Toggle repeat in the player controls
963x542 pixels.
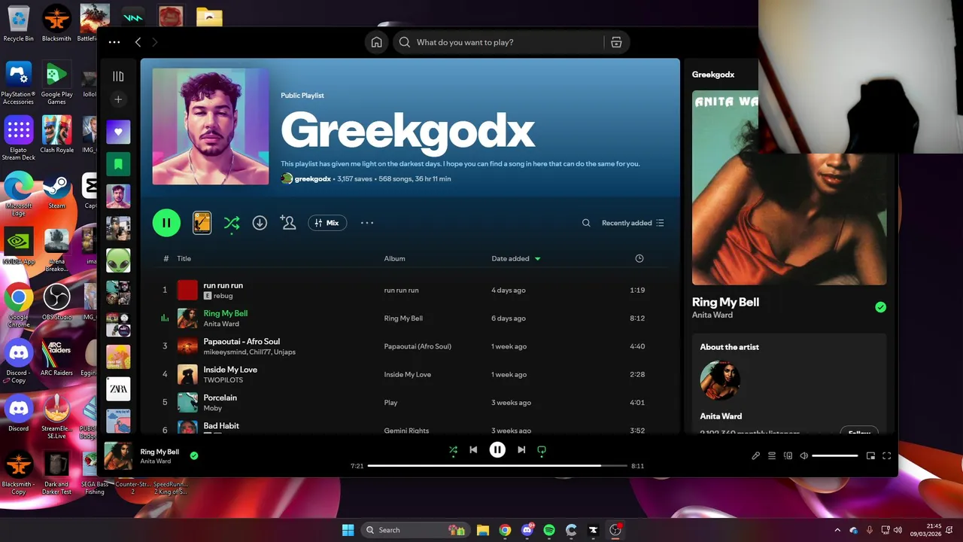tap(542, 450)
